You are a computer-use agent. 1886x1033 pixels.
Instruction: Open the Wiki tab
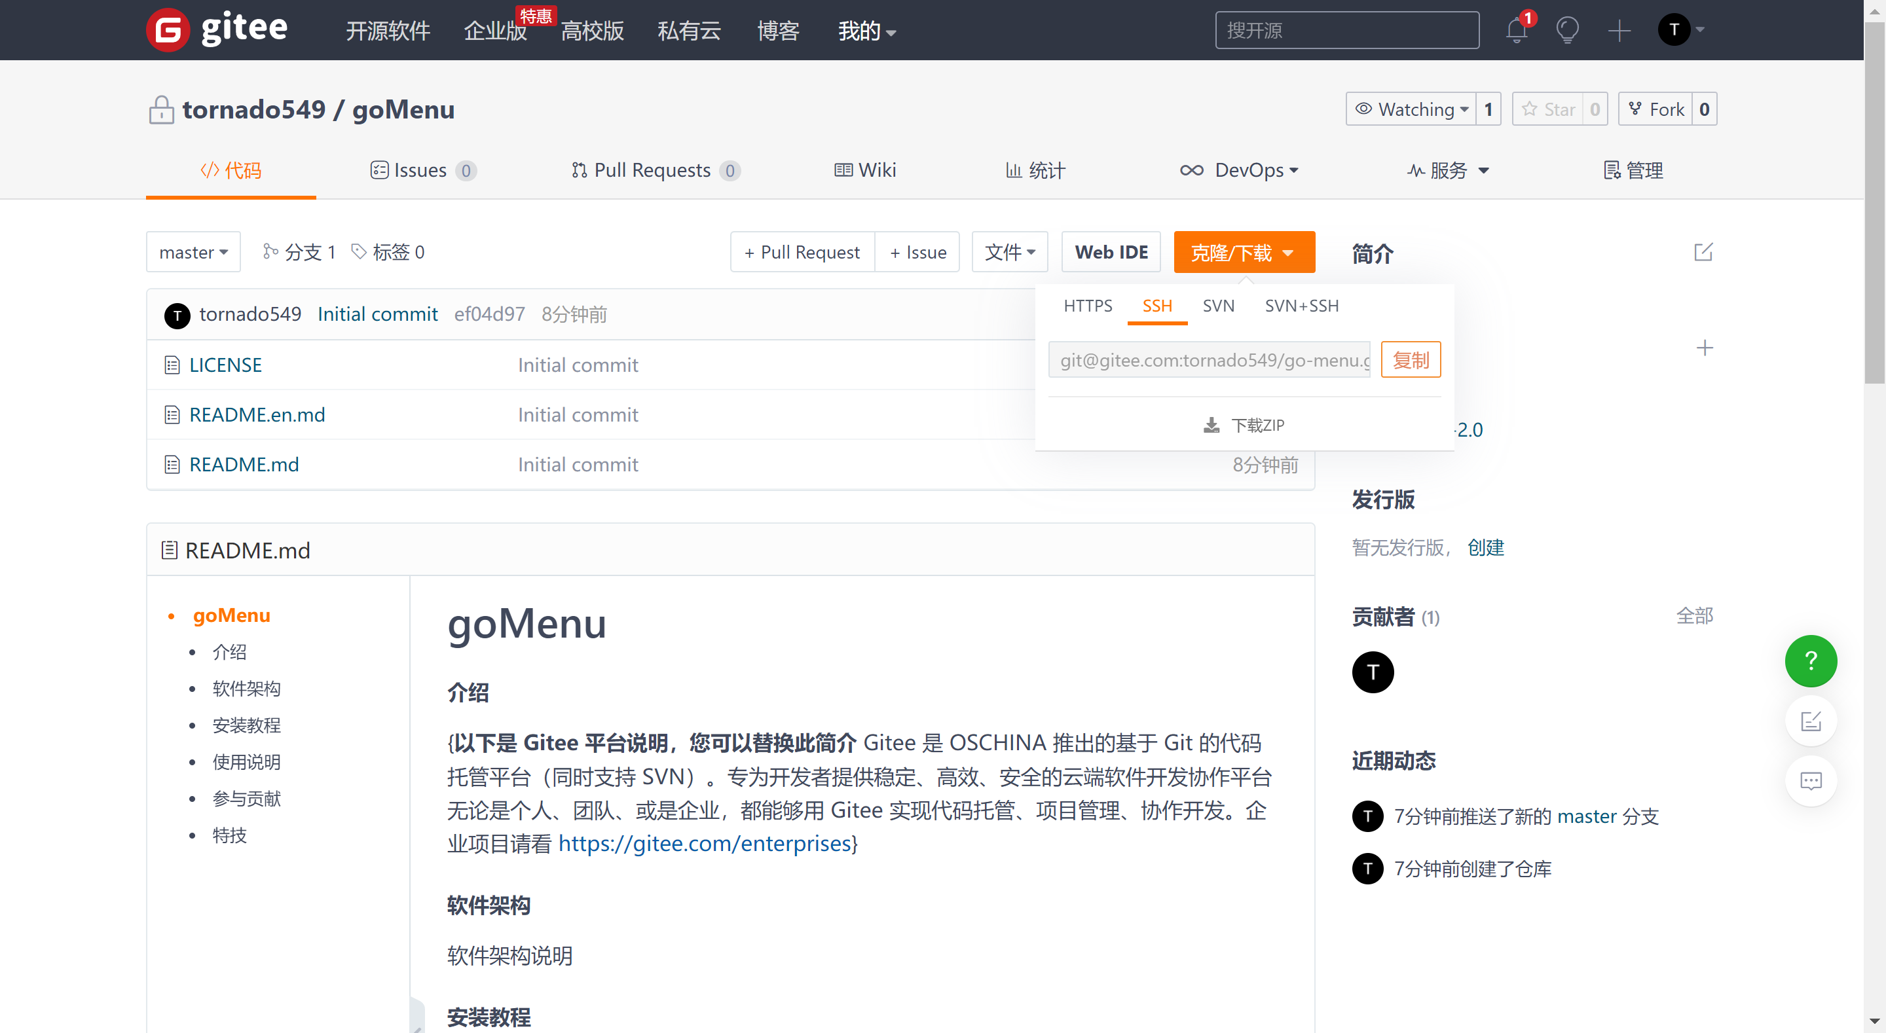point(864,171)
